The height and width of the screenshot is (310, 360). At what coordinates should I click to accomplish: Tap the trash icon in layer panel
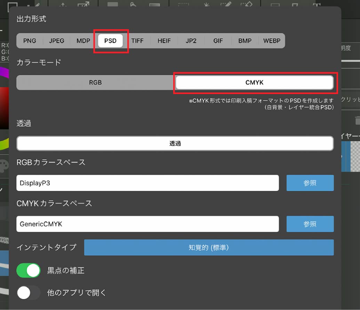(x=357, y=121)
